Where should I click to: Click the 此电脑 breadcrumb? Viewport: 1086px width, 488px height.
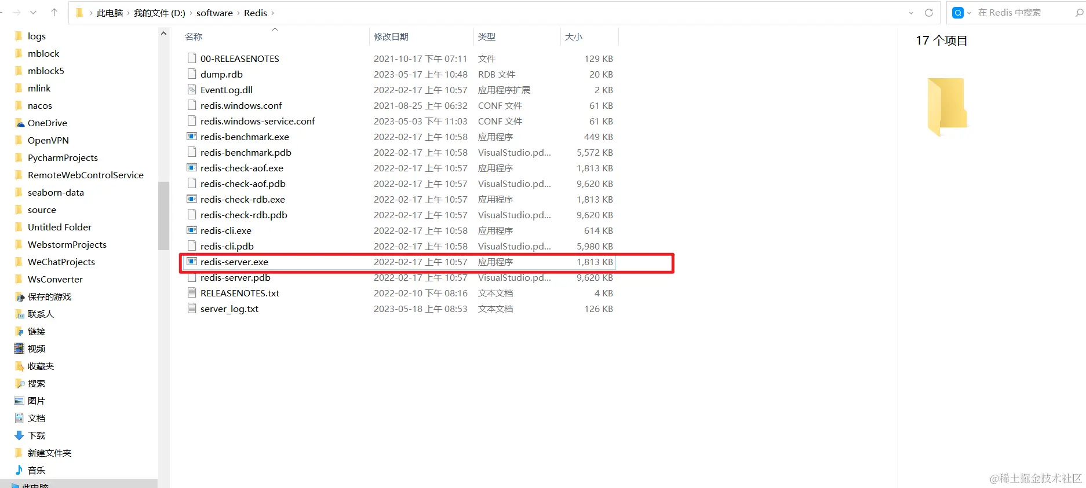tap(110, 13)
